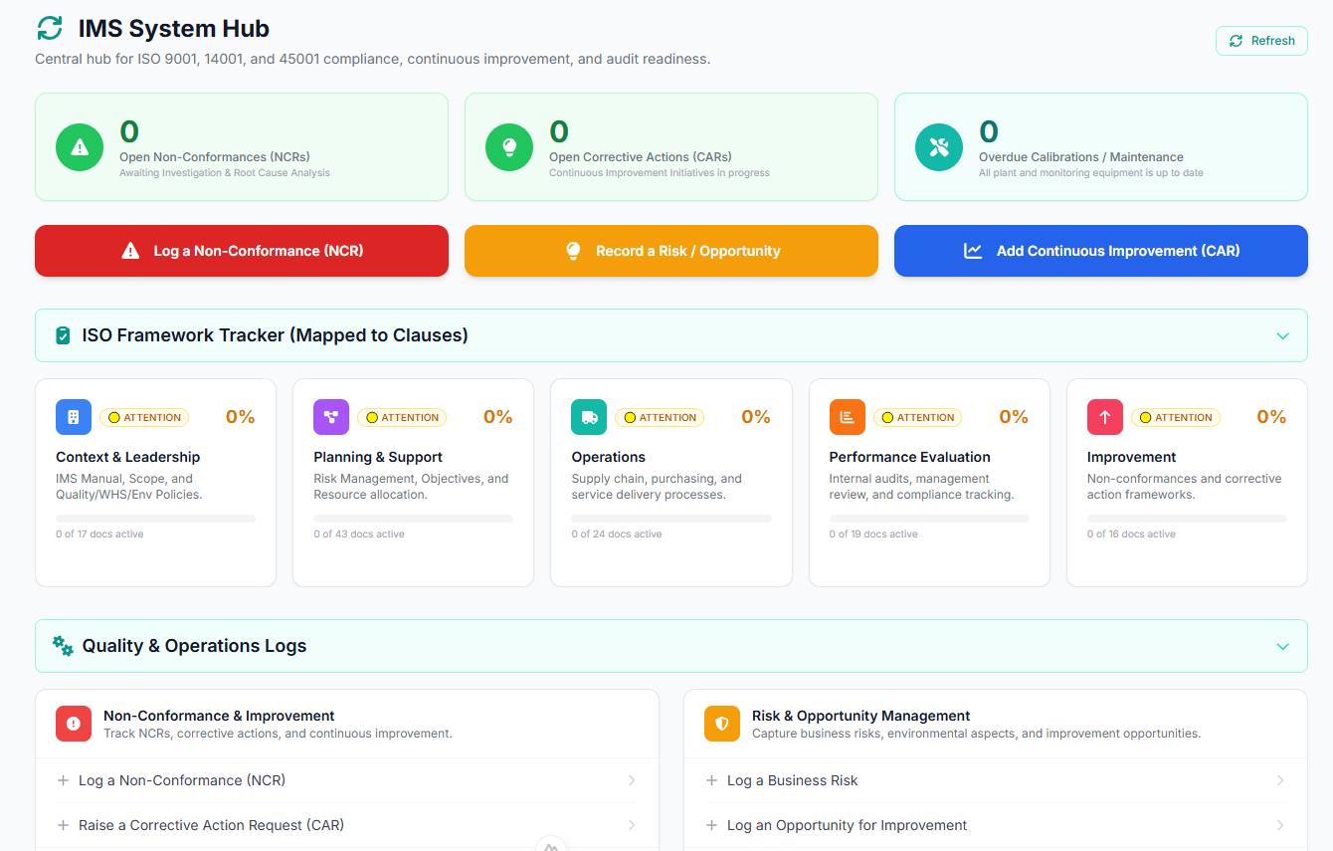The height and width of the screenshot is (851, 1333).
Task: Click Record a Risk / Opportunity button
Action: [x=670, y=251]
